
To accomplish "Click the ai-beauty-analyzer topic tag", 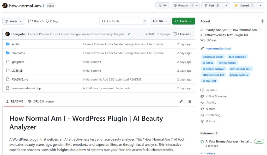I will [214, 69].
